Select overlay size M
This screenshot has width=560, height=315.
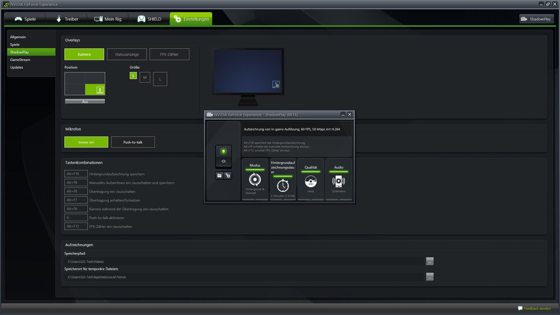145,77
